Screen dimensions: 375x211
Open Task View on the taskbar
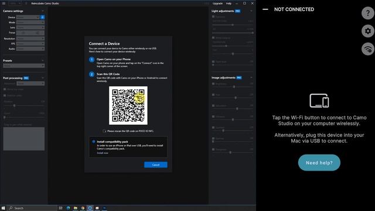[60, 208]
